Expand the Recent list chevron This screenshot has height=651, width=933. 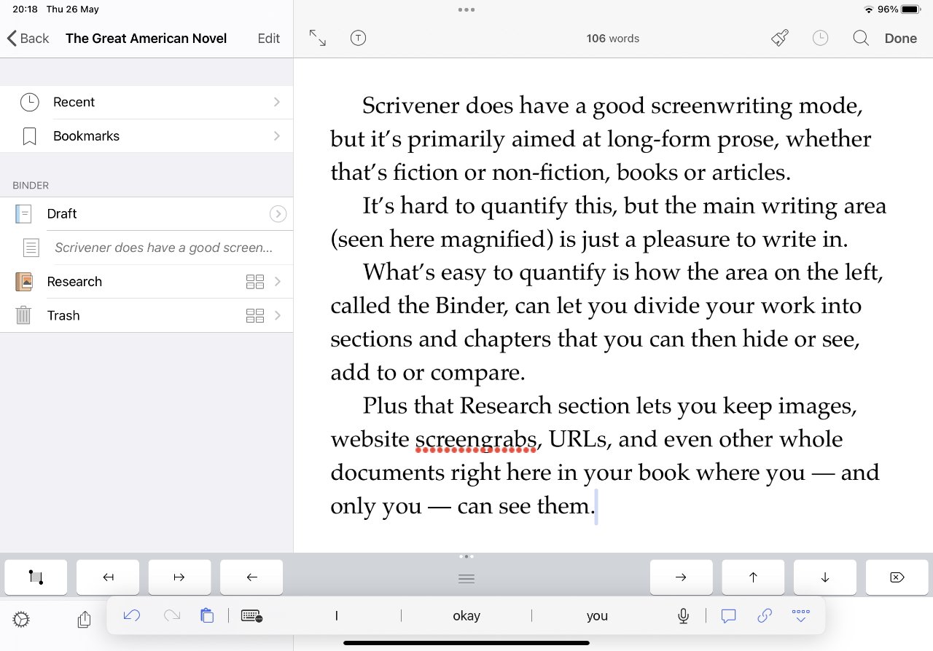(277, 103)
